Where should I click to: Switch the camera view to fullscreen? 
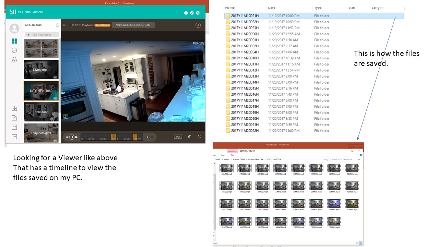[x=200, y=137]
